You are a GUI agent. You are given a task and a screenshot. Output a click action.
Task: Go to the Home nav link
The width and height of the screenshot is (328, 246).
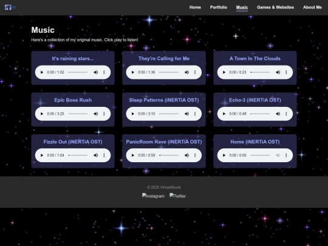(195, 7)
